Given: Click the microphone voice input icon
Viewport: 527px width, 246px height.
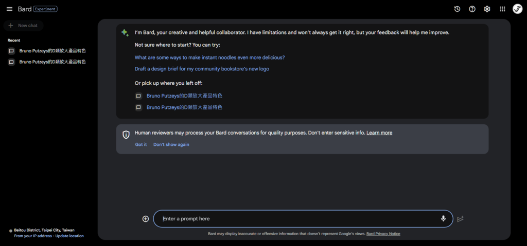Looking at the screenshot, I should 443,219.
